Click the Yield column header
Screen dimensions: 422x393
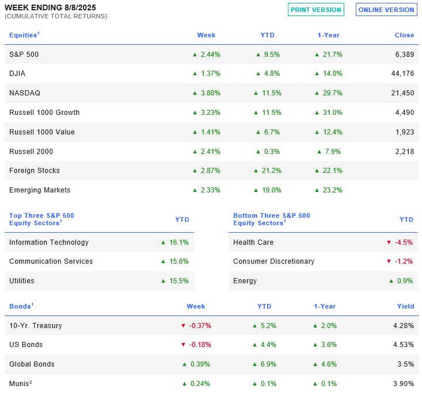[x=405, y=306]
